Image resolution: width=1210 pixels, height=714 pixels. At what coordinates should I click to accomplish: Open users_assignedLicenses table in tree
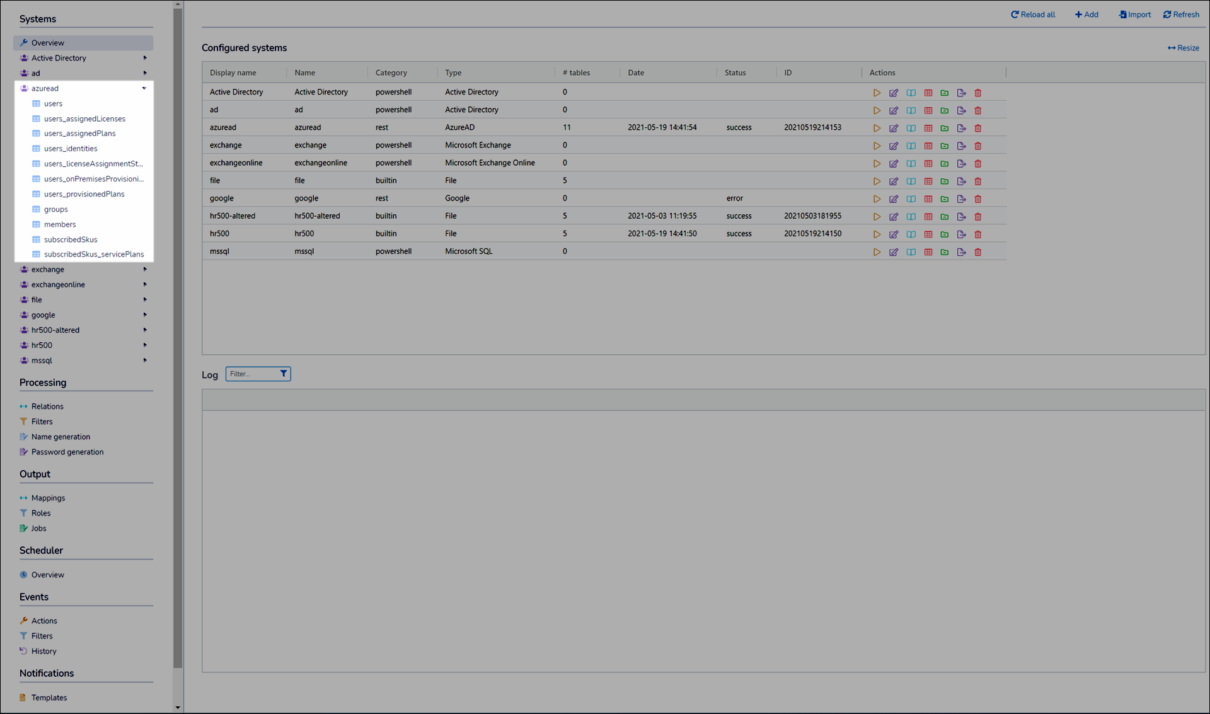(84, 118)
